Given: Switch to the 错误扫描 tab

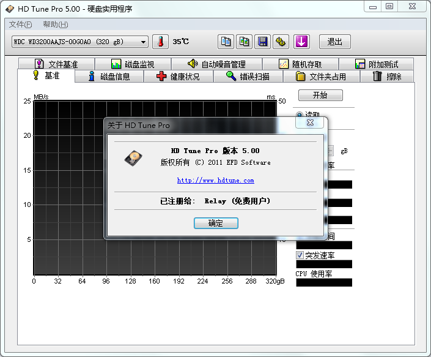Looking at the screenshot, I should coord(248,77).
